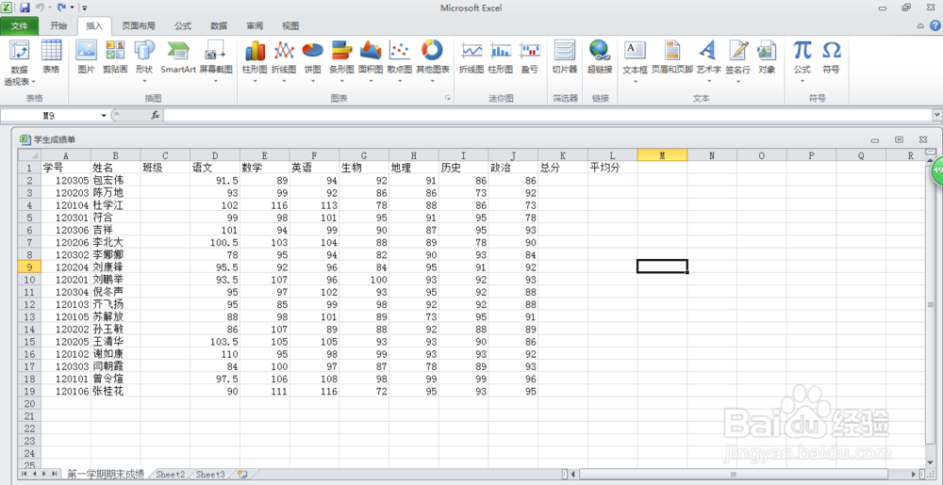The image size is (943, 485).
Task: Open sheet tab 第一学期期末成绩
Action: 106,474
